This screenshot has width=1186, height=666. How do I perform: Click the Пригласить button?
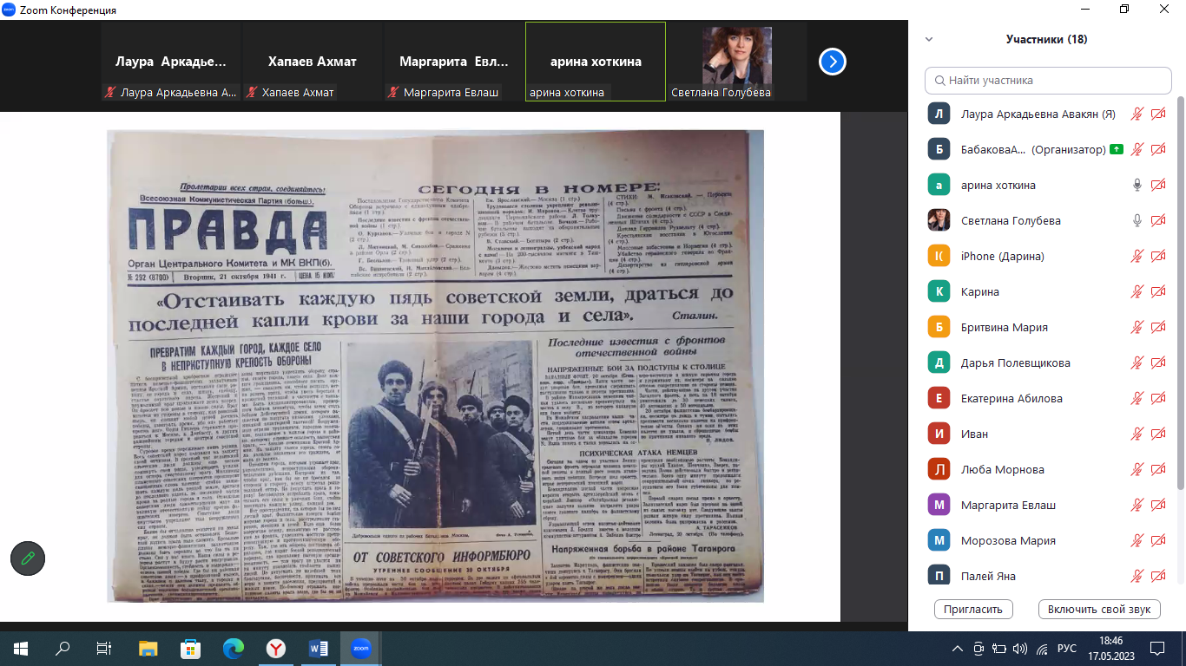coord(973,609)
